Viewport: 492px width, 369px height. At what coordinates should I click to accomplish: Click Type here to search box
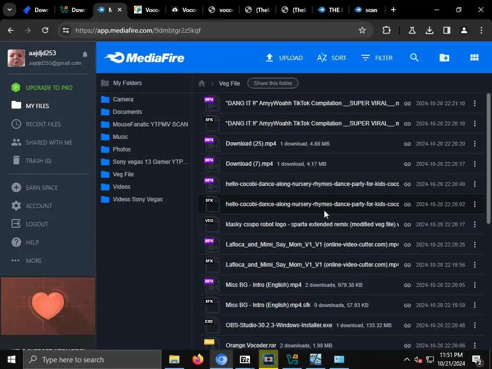point(93,359)
